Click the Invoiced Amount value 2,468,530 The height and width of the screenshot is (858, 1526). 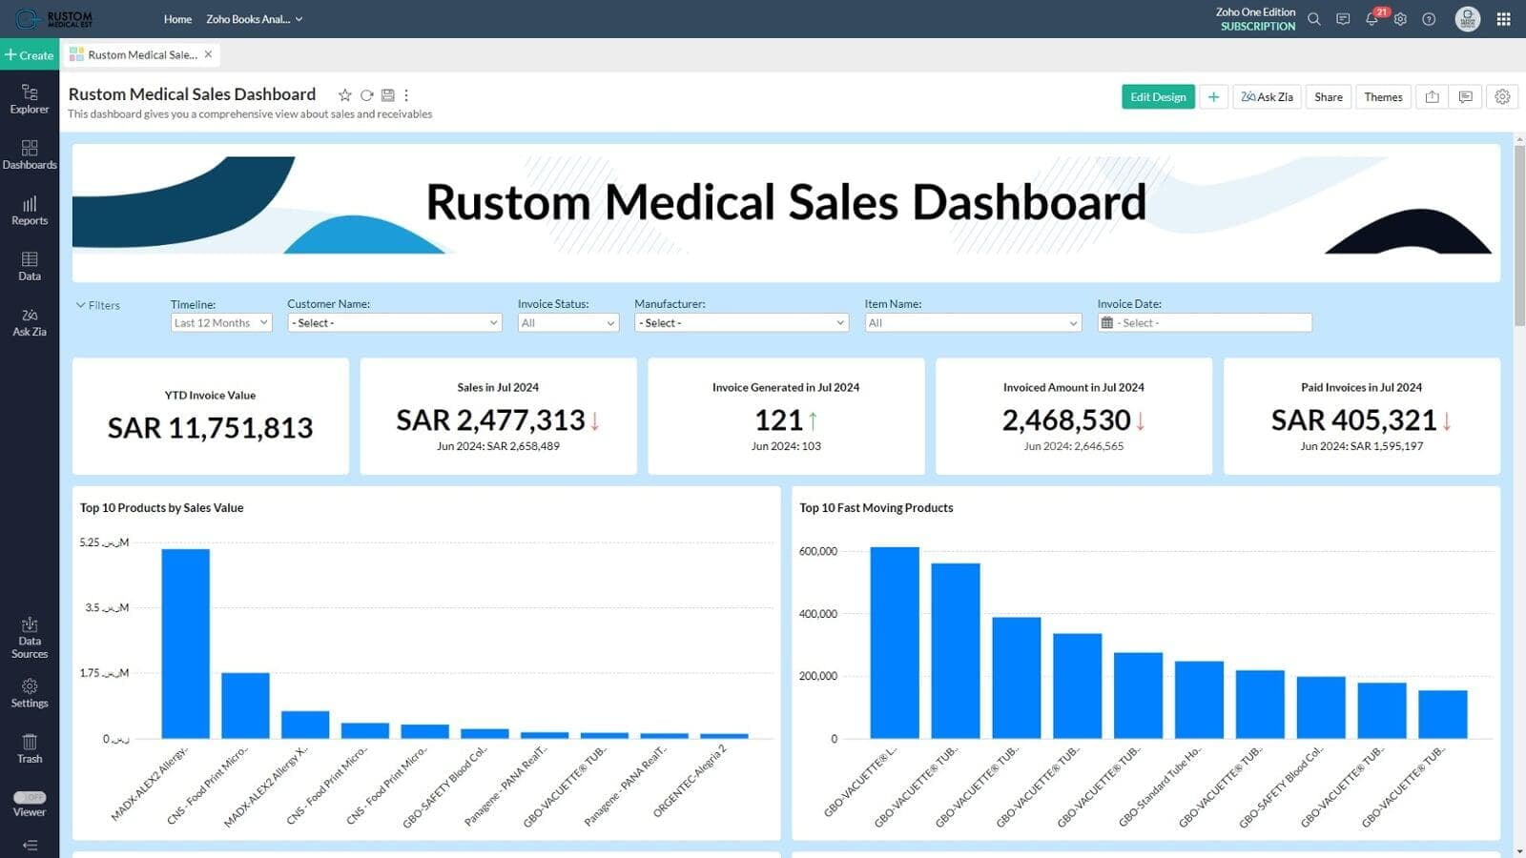point(1066,420)
